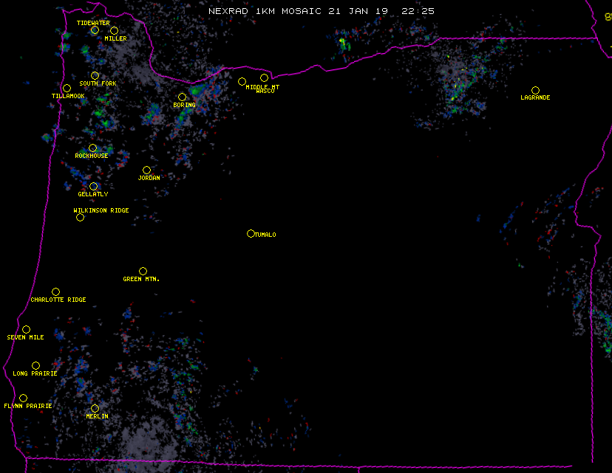Select the Flynn Prairie station marker
This screenshot has height=473, width=612.
click(23, 398)
